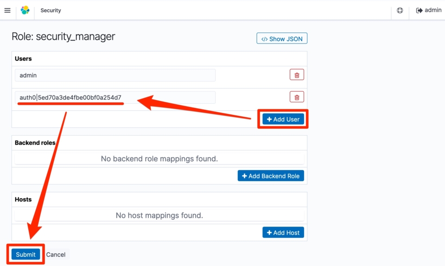Click the plus icon on Add User
This screenshot has height=266, width=445.
pos(269,119)
